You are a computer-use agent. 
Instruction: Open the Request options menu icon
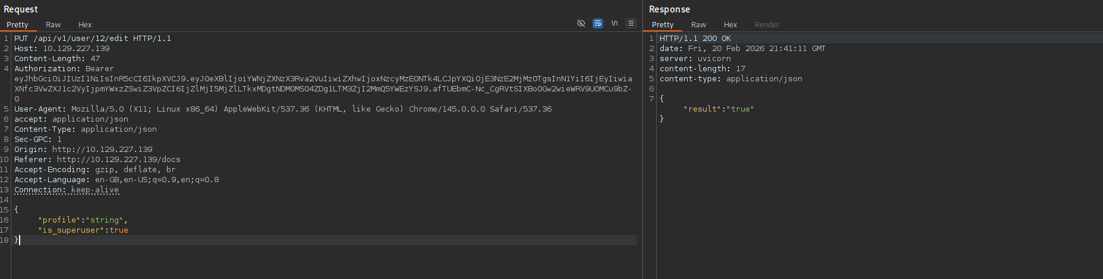click(631, 23)
